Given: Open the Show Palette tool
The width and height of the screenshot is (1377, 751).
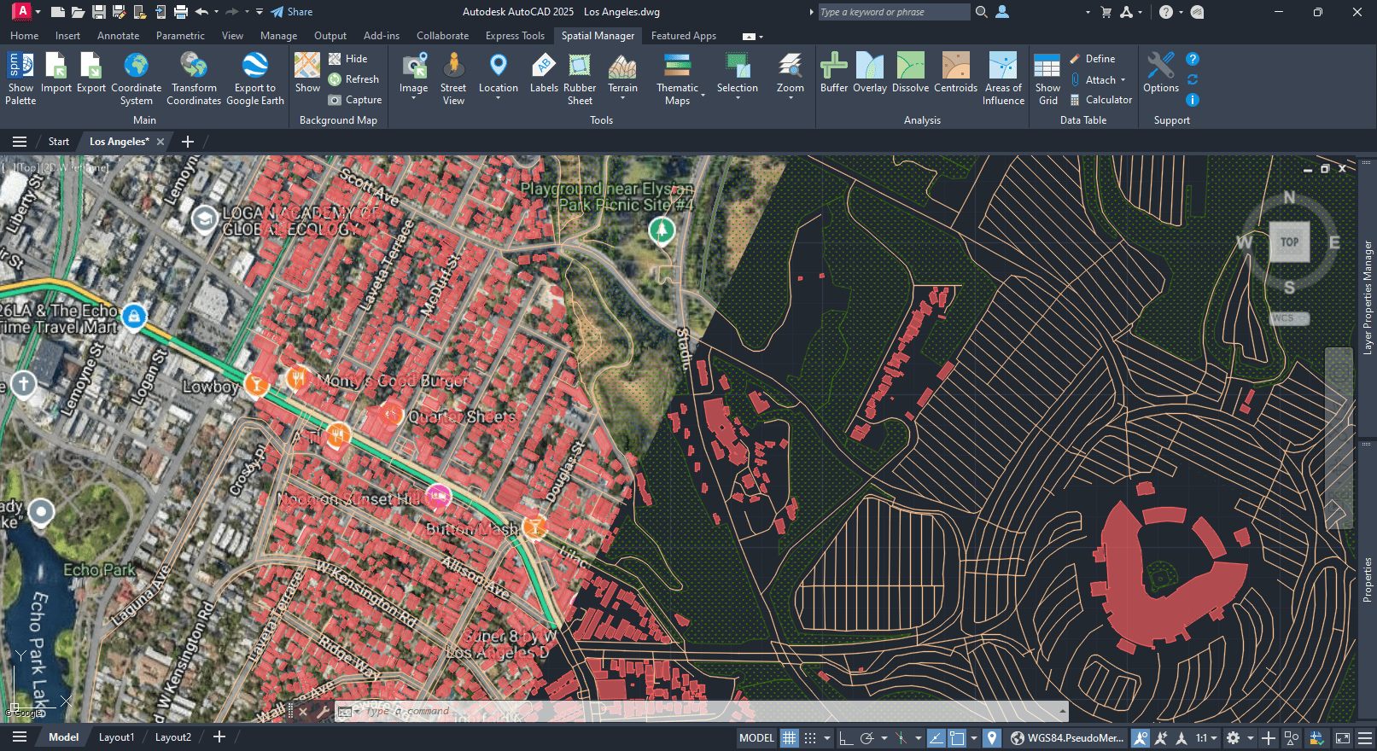Looking at the screenshot, I should [x=20, y=78].
